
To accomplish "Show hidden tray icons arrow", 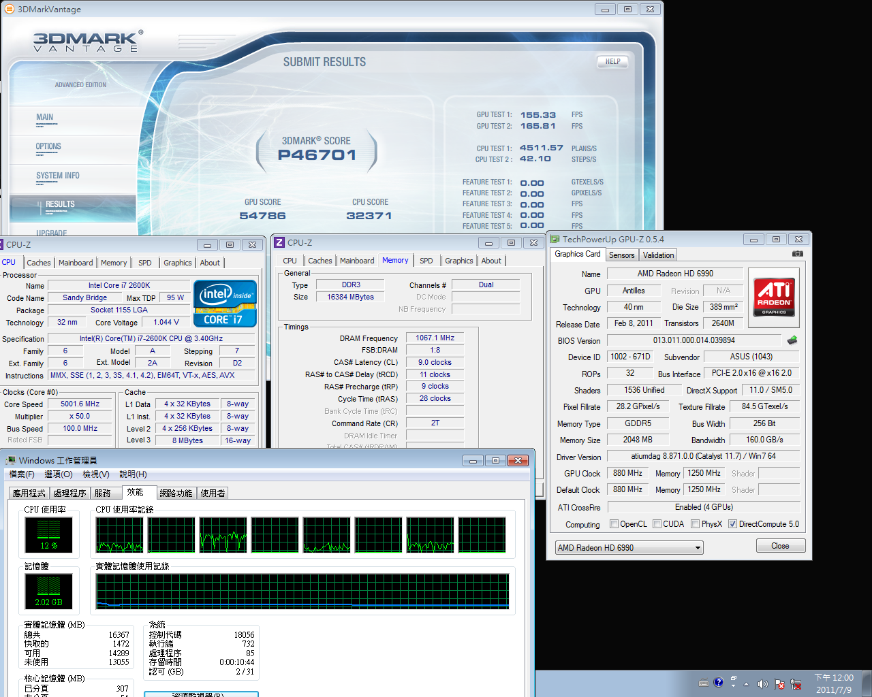I will (746, 684).
